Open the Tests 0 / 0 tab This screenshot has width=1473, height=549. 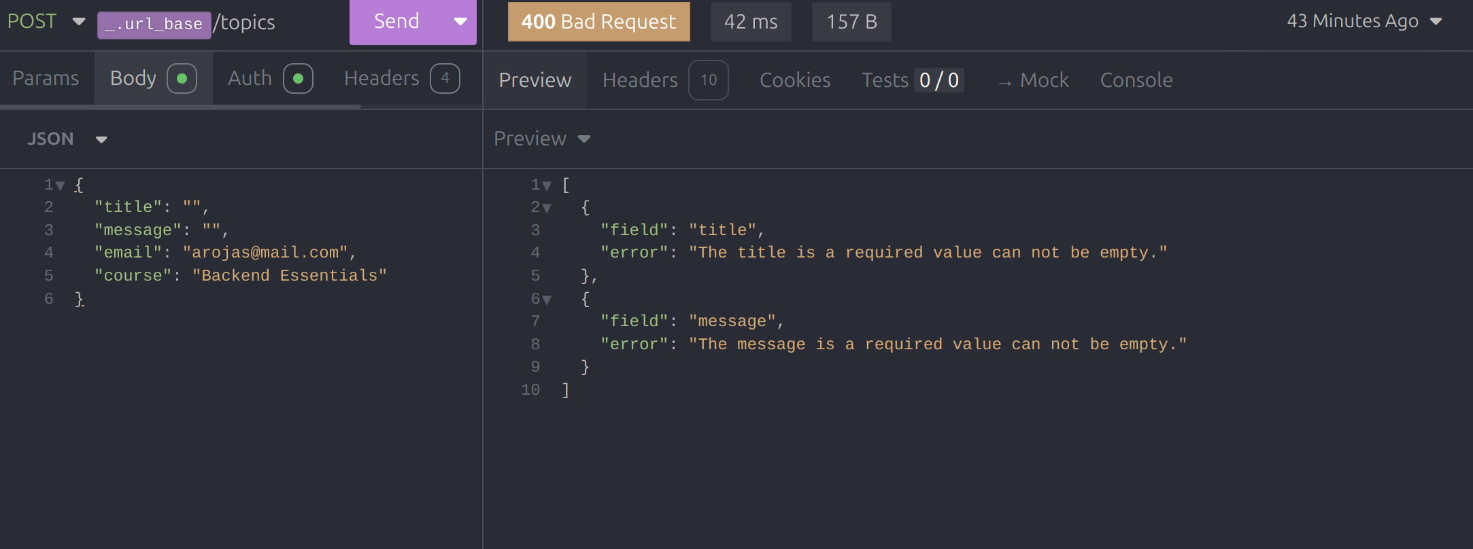pyautogui.click(x=912, y=80)
